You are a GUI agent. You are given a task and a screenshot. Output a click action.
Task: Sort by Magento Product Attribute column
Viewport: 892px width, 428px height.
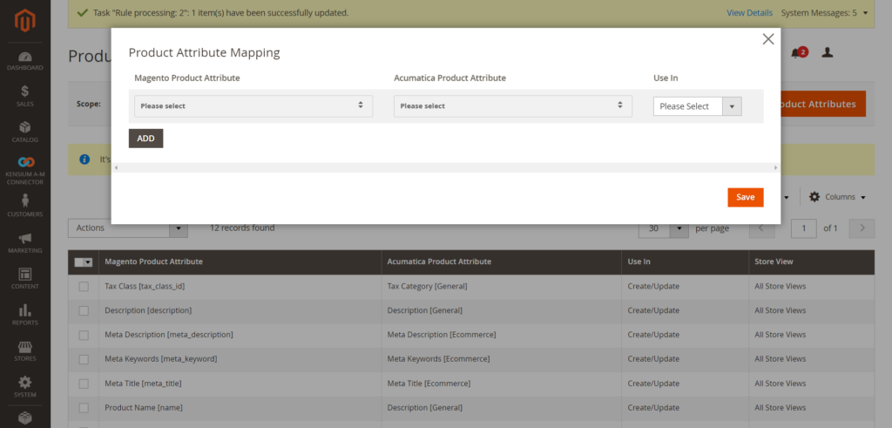(x=240, y=262)
